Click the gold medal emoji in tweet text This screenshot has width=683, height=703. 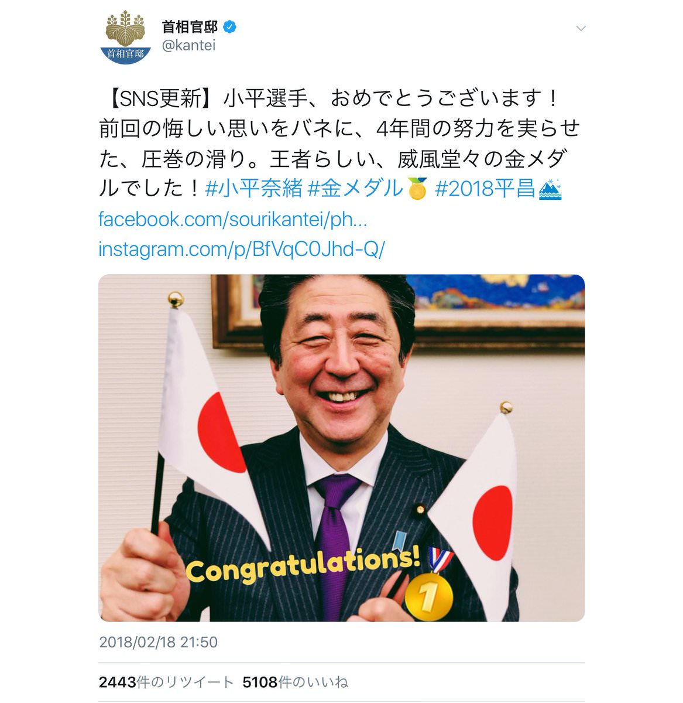pyautogui.click(x=417, y=189)
